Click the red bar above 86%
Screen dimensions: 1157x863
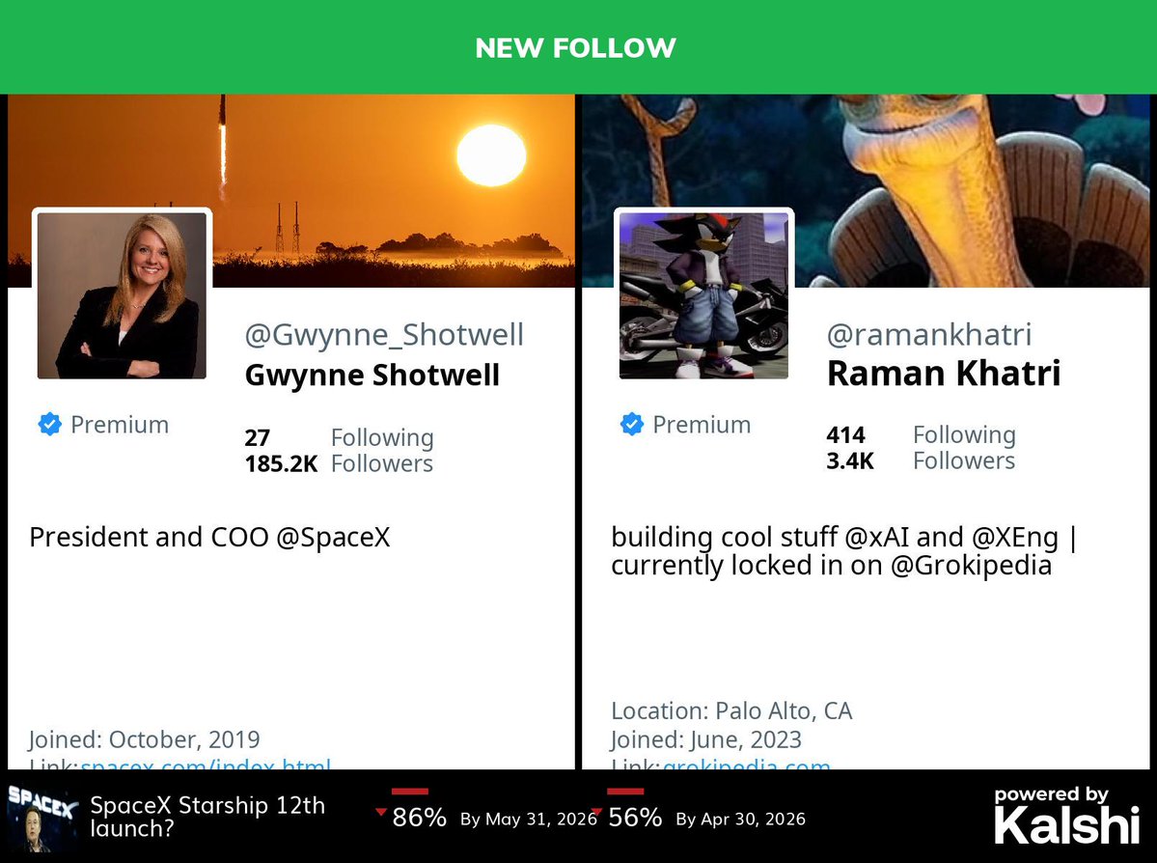pyautogui.click(x=410, y=792)
